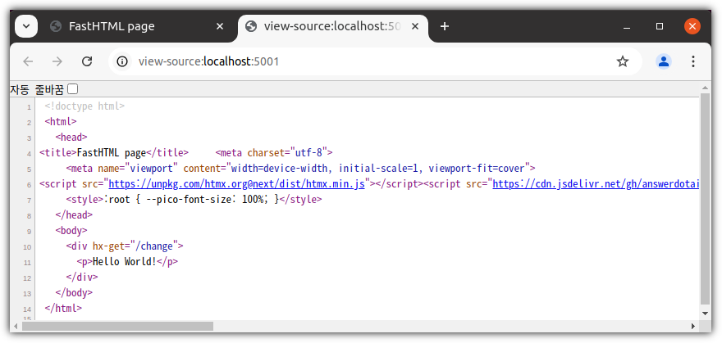Click ':root { --pico-font-size: 100%; }' text

(x=191, y=200)
